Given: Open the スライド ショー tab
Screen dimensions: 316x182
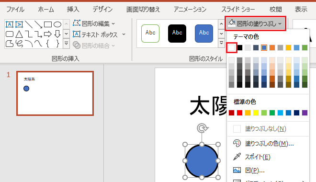Looking at the screenshot, I should click(x=238, y=9).
